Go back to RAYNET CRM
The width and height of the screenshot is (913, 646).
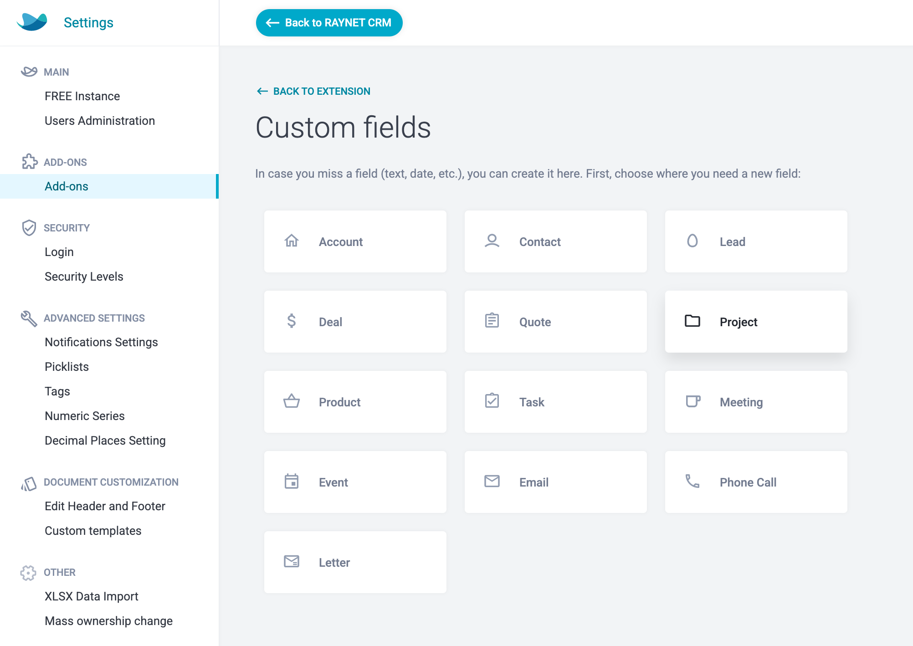(x=329, y=23)
